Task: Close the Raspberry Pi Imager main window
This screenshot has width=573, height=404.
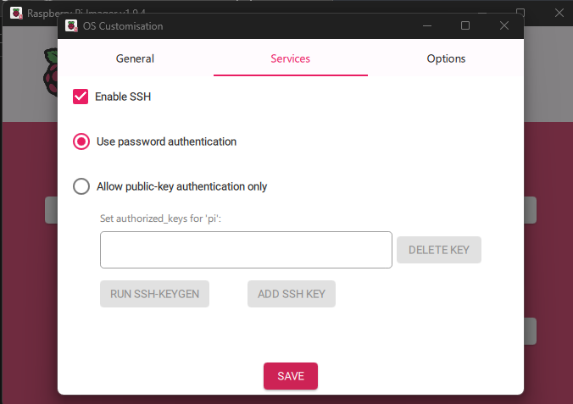Action: 559,13
